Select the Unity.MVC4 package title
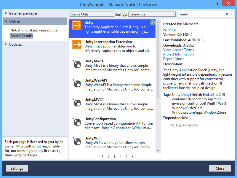This screenshot has height=178, width=237. point(94,100)
